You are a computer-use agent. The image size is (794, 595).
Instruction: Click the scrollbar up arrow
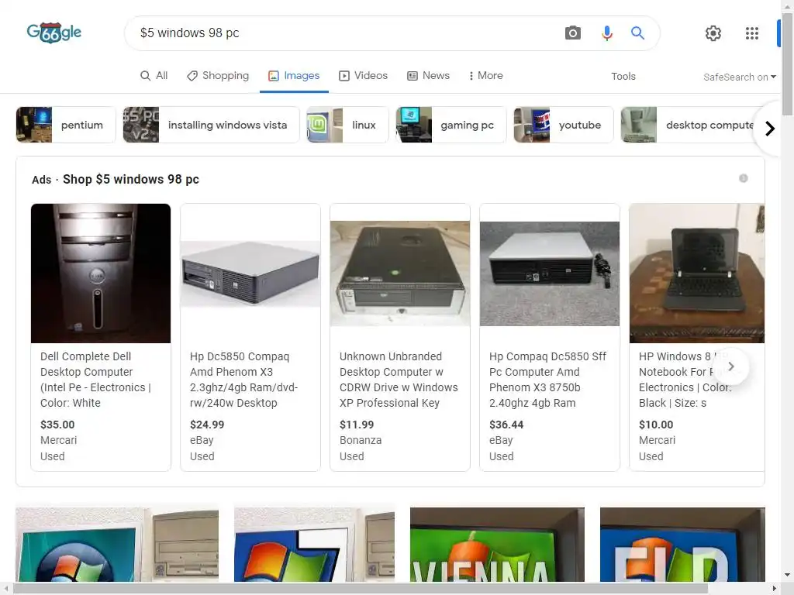pyautogui.click(x=788, y=5)
